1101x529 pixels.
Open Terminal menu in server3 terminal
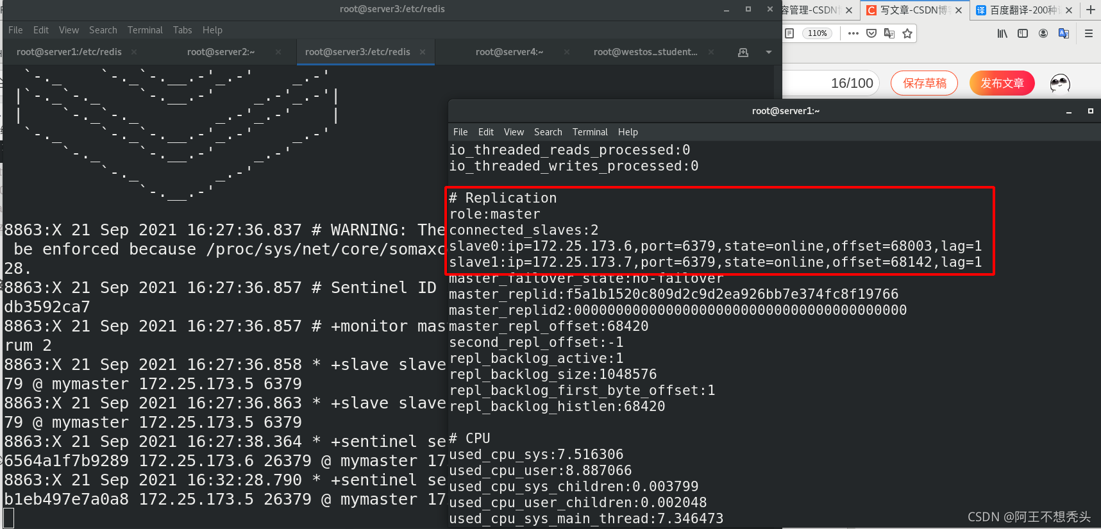[x=145, y=30]
